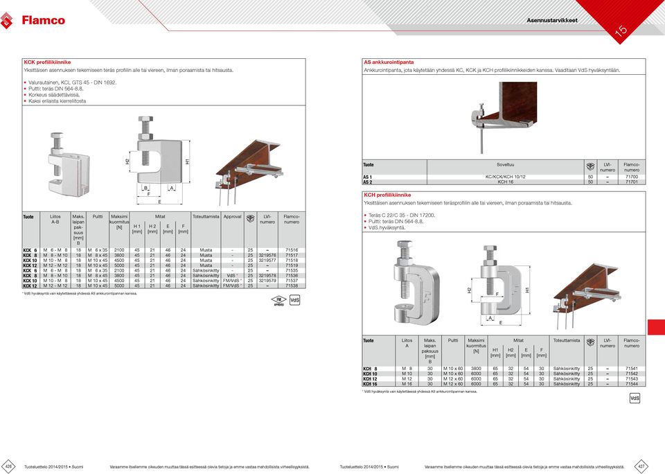Click the 'KC/KCK/KCH 10/12' compatibility cell
Screen dimensions: 665x474
[505, 177]
